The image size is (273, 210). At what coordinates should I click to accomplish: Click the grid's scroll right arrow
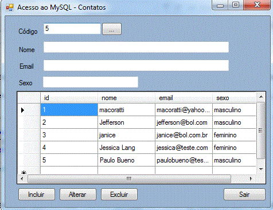click(251, 179)
